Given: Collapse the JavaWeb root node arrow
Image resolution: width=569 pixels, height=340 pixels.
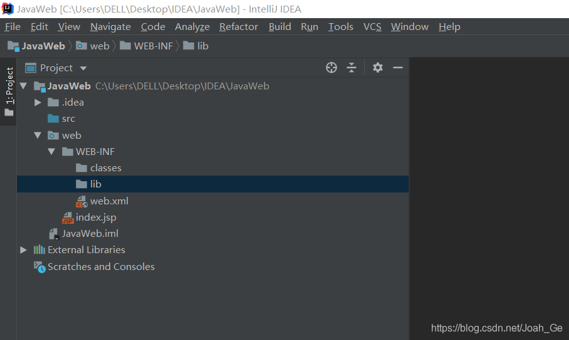Looking at the screenshot, I should click(x=24, y=86).
